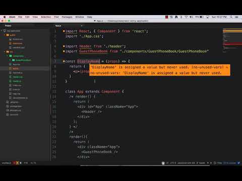Open yarn.lock in the tree view
This screenshot has width=242, height=181.
pyautogui.click(x=12, y=115)
